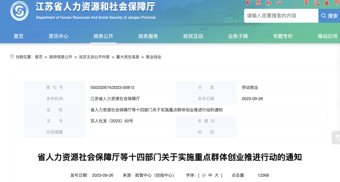
Task: Click the 劳动就业 category value
Action: tap(250, 88)
